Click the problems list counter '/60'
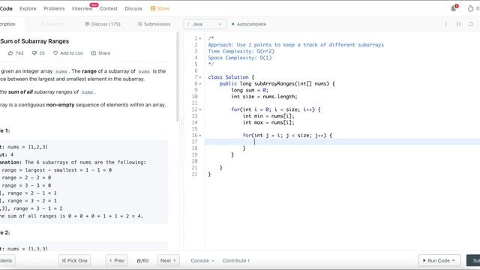480x270 pixels. (143, 260)
